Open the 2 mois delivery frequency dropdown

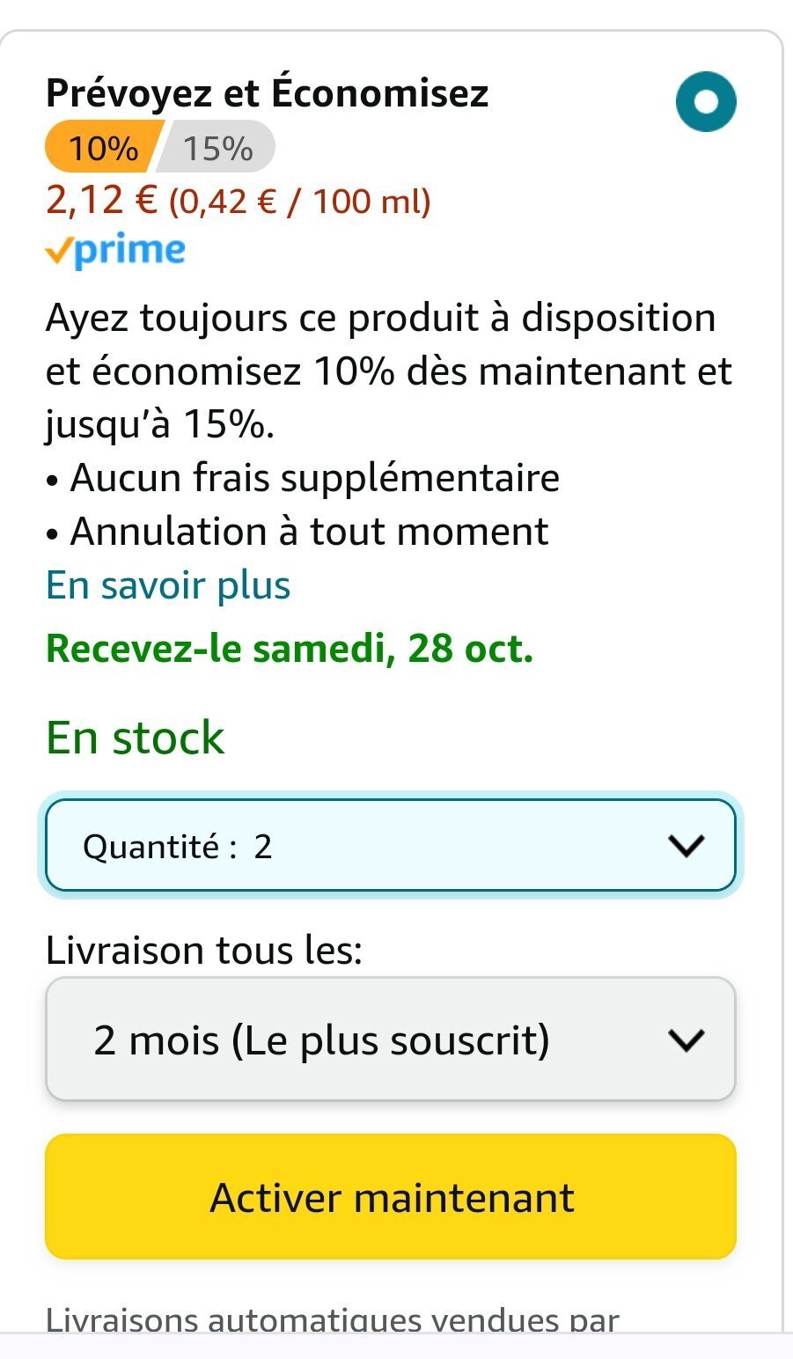(x=389, y=1039)
